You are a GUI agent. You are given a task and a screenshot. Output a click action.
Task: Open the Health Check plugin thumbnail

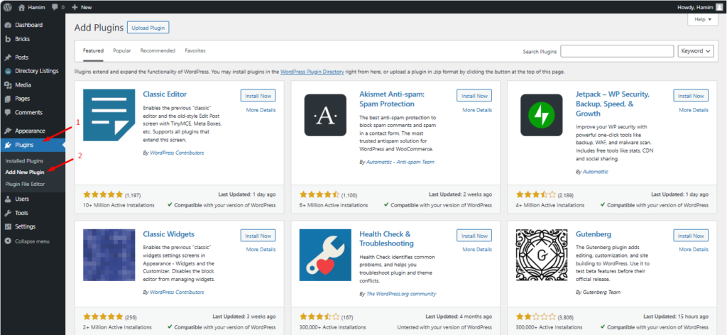tap(325, 255)
